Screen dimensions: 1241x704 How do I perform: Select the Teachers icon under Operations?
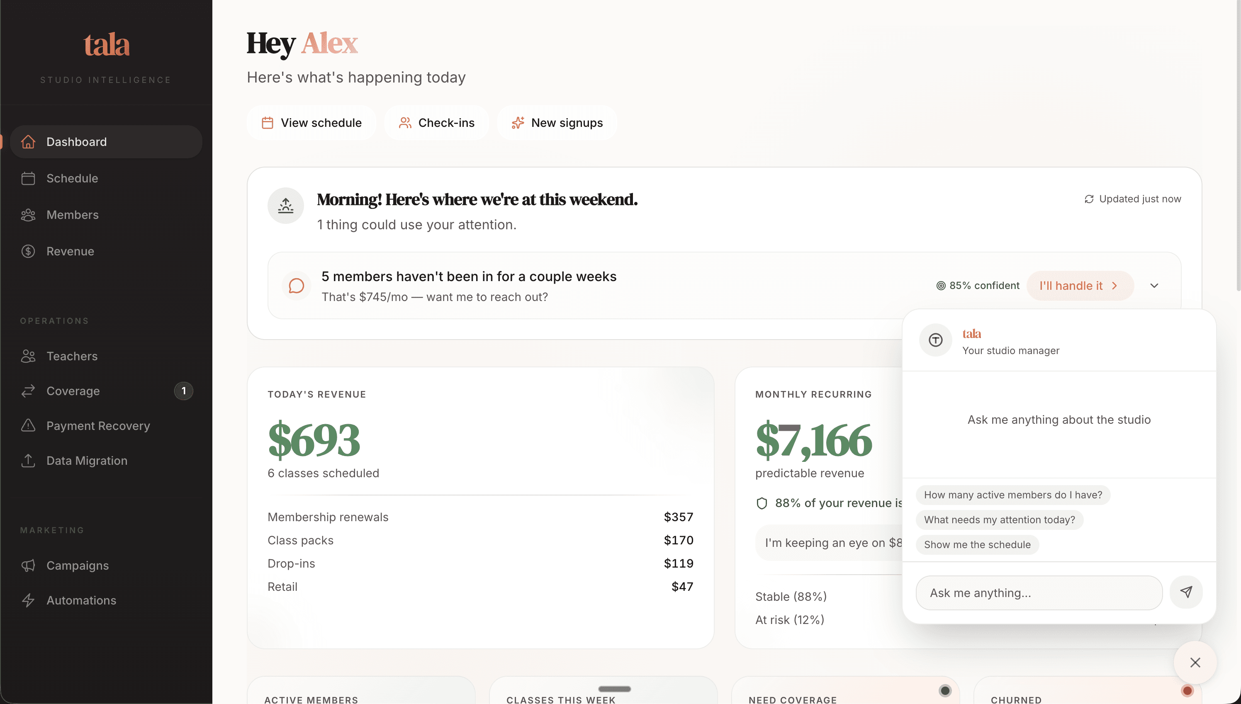coord(29,356)
